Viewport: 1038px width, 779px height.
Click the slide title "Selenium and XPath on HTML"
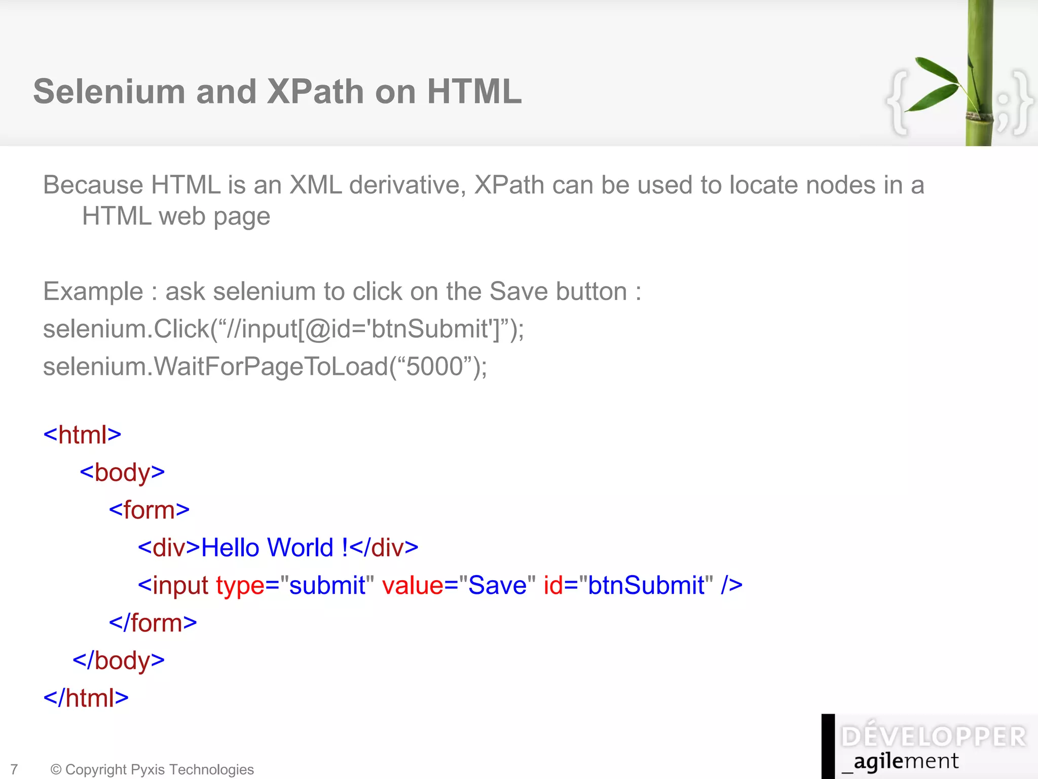tap(277, 92)
